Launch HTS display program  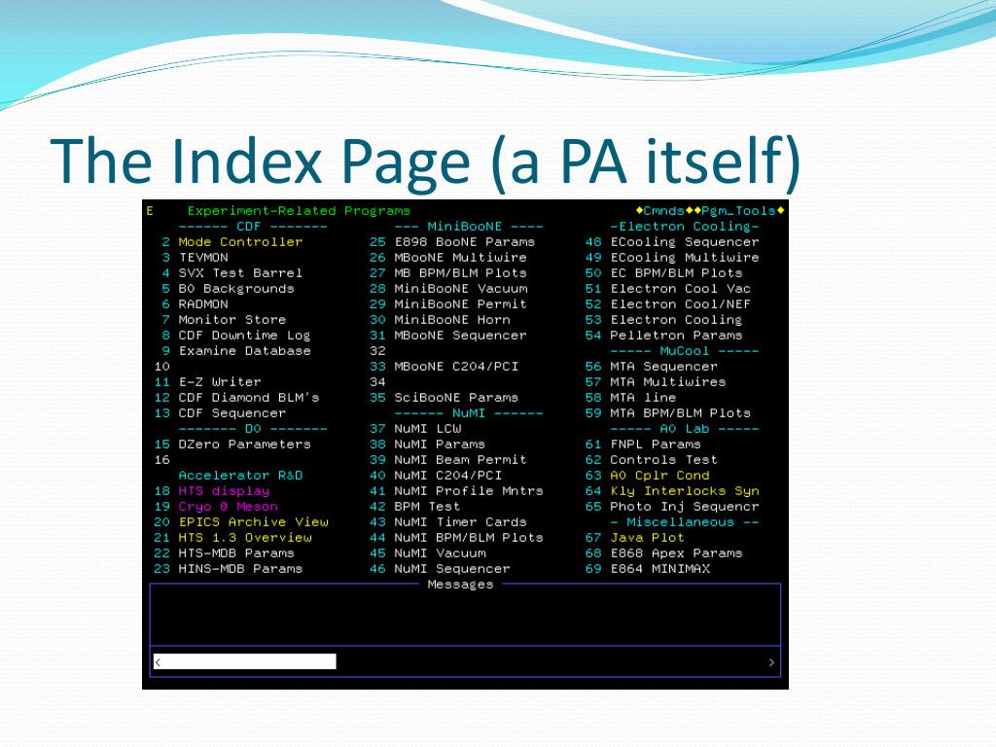tap(224, 490)
